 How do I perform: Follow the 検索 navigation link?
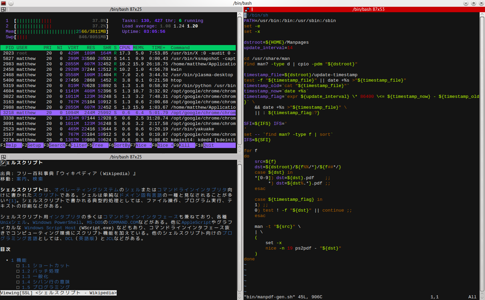click(x=38, y=179)
